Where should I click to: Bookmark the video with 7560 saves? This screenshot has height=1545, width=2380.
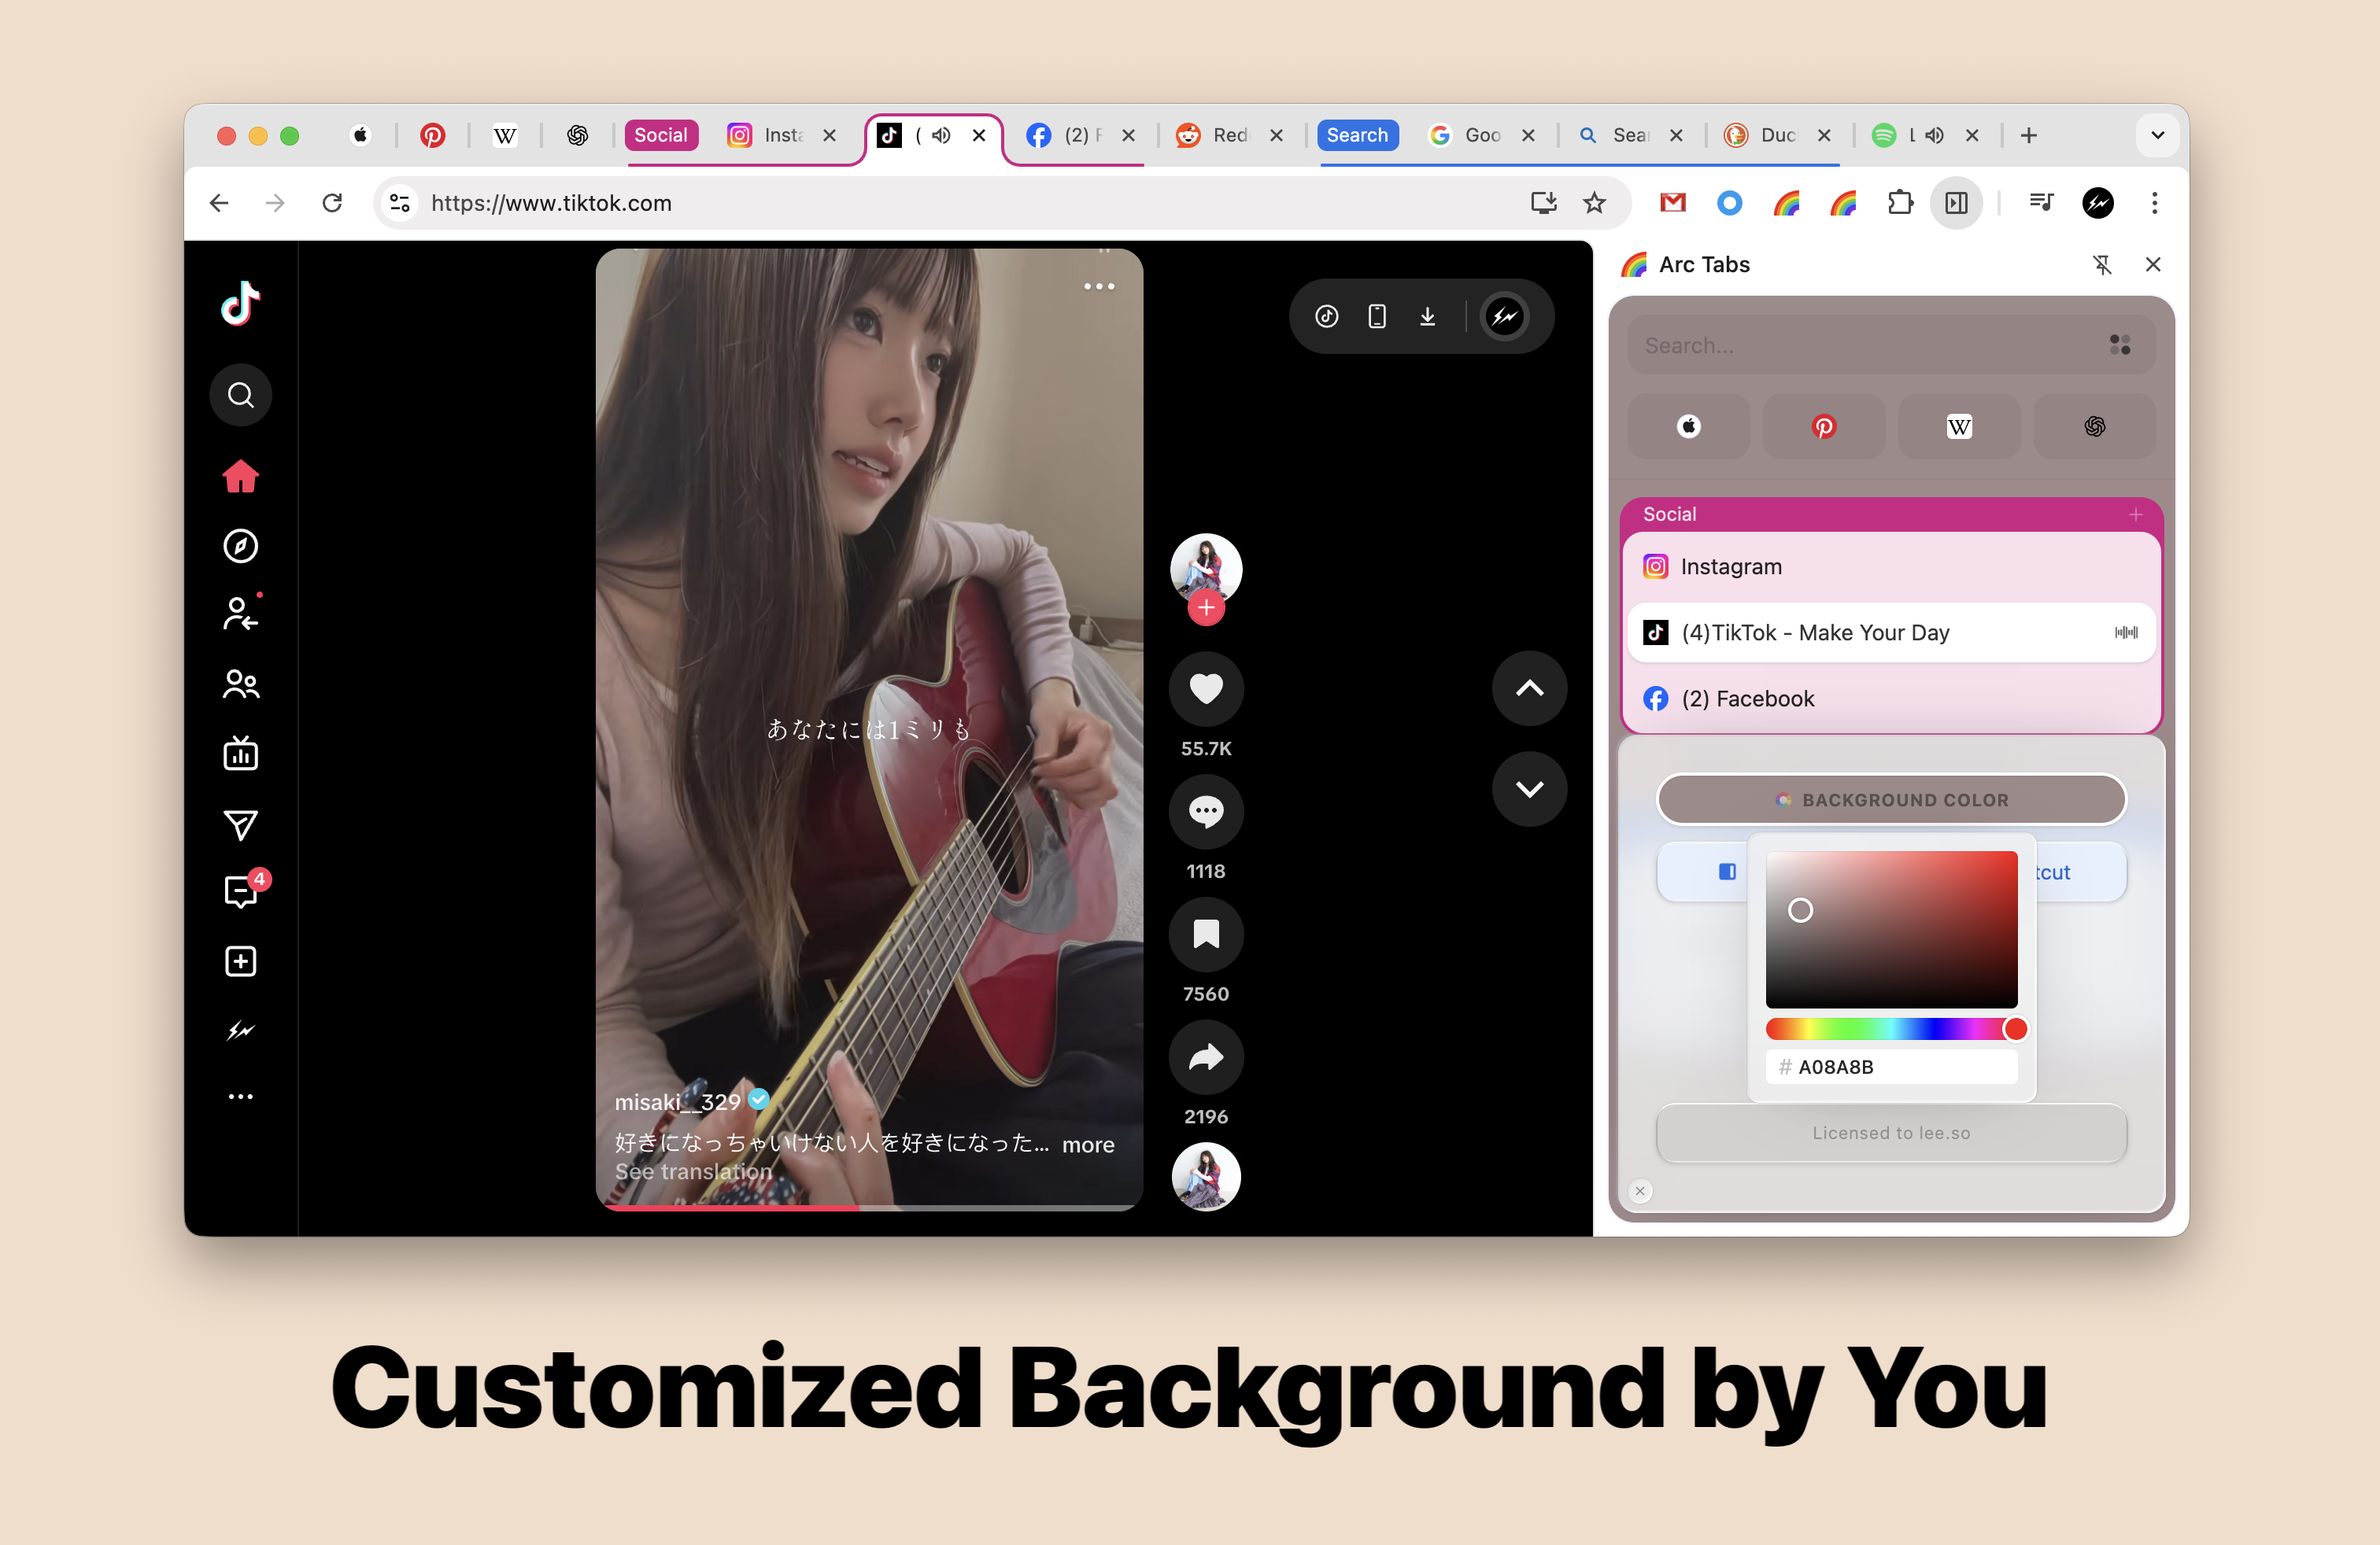click(x=1206, y=935)
